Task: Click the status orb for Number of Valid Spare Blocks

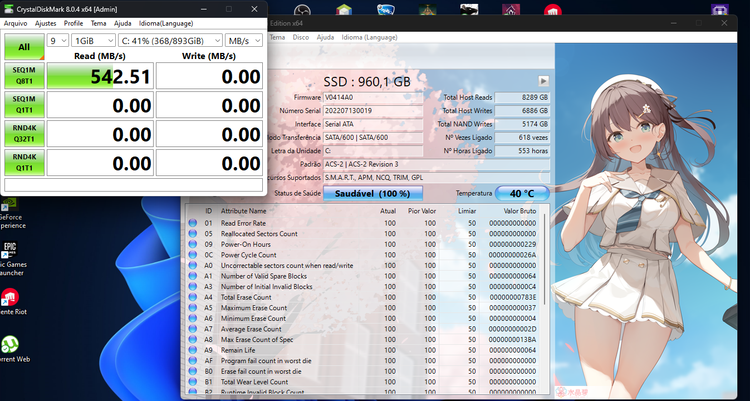Action: point(193,276)
